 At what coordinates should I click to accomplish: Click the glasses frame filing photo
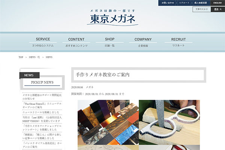169,122
